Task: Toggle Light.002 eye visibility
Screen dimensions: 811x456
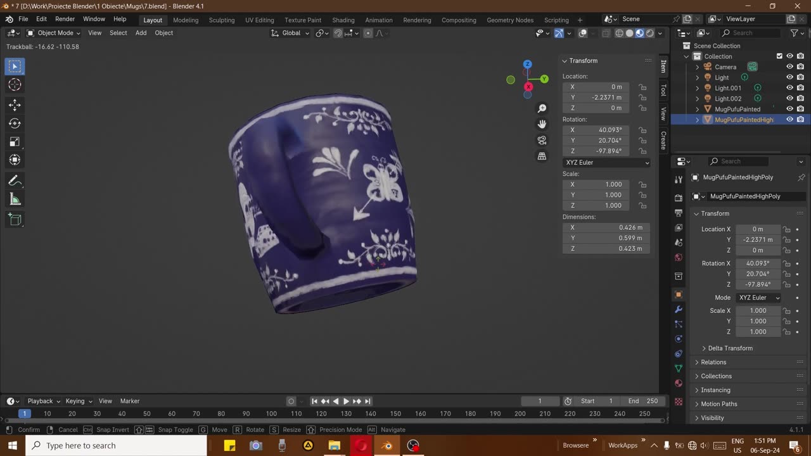Action: point(790,98)
